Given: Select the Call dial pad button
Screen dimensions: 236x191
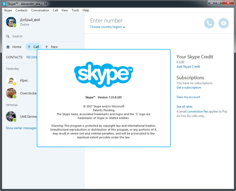Looking at the screenshot, I should pyautogui.click(x=33, y=47).
